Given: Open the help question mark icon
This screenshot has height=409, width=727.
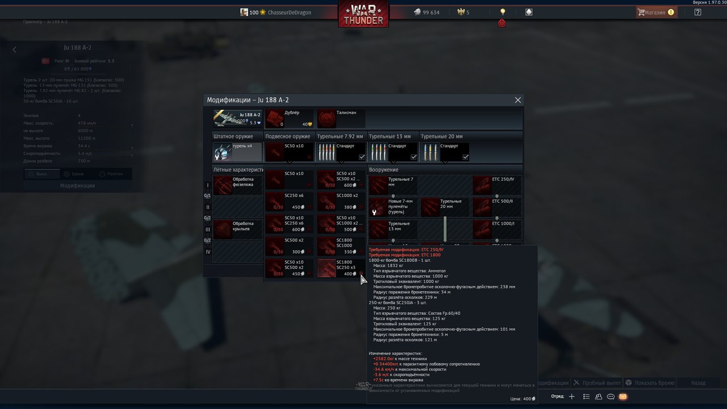Looking at the screenshot, I should [x=697, y=12].
